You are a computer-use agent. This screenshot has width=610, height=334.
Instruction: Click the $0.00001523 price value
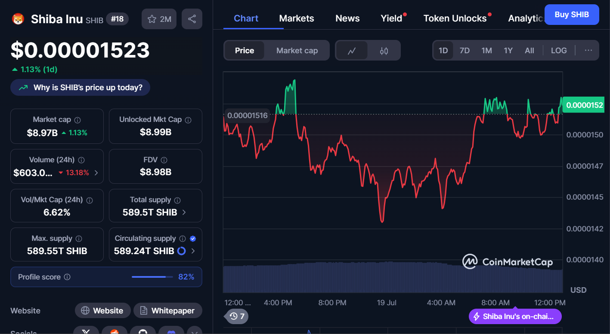80,50
